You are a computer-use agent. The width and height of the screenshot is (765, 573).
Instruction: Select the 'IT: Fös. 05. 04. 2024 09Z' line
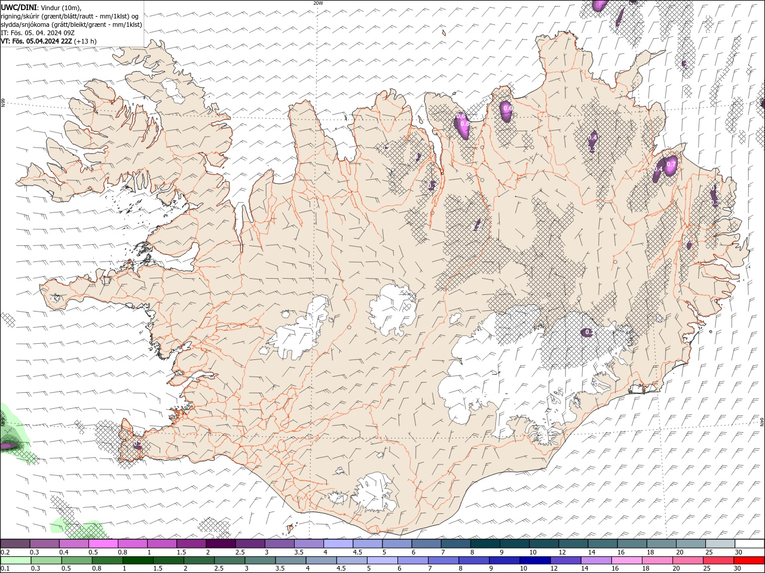[x=37, y=33]
